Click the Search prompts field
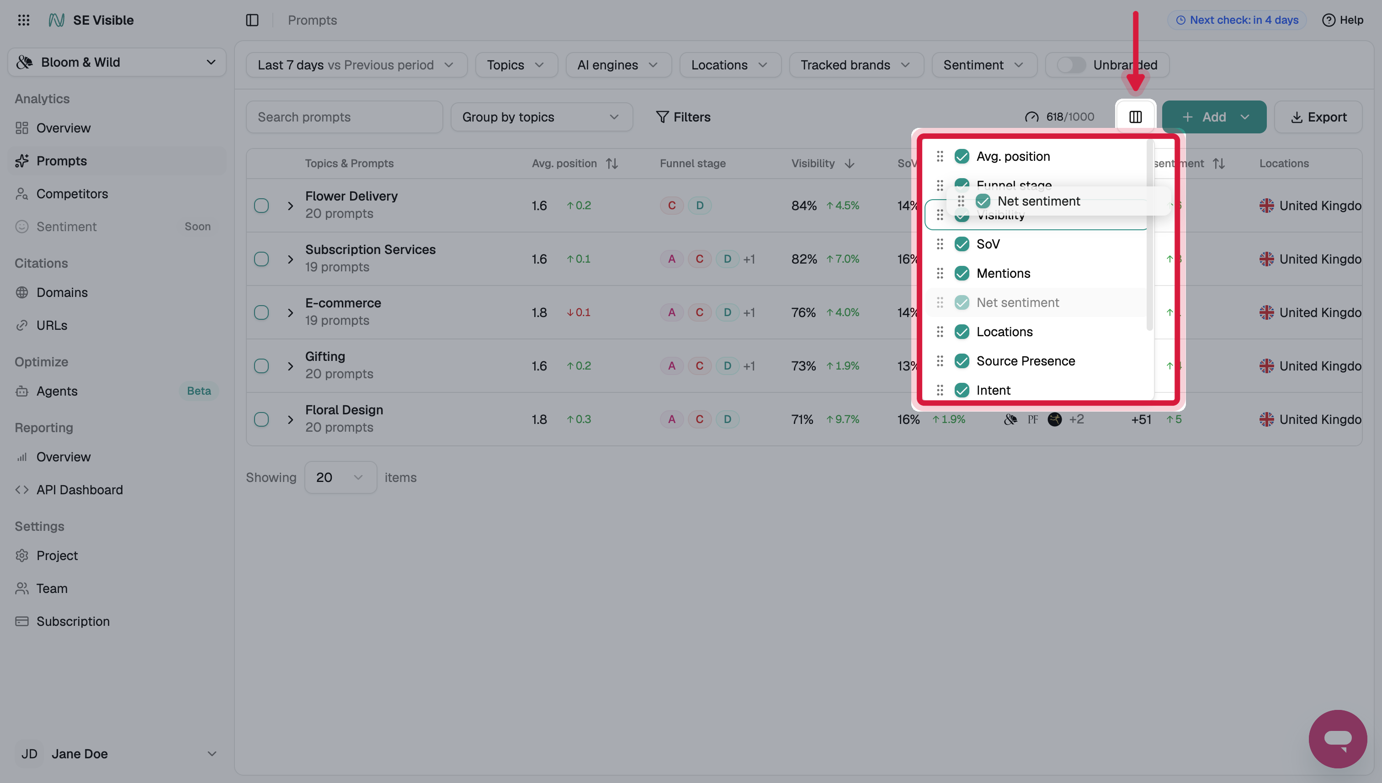The width and height of the screenshot is (1382, 783). [344, 116]
